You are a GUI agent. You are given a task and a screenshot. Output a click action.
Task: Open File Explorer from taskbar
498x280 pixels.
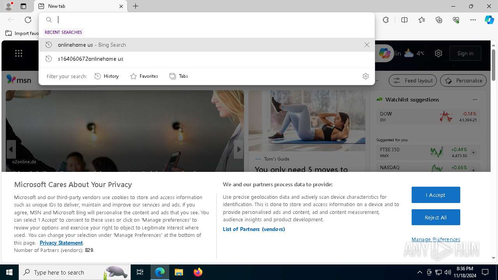(179, 272)
